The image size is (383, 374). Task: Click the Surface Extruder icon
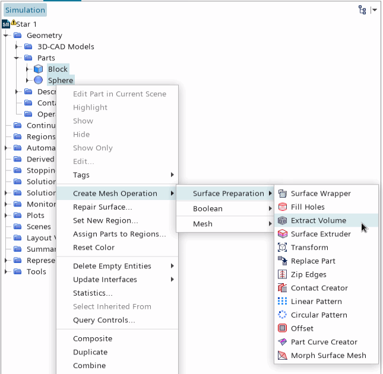(282, 234)
